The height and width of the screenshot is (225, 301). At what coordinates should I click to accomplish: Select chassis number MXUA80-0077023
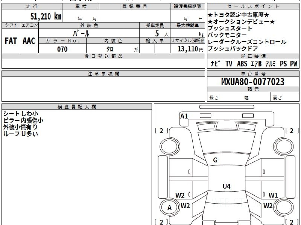[253, 81]
